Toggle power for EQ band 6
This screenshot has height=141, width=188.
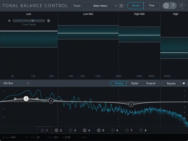coord(113,130)
